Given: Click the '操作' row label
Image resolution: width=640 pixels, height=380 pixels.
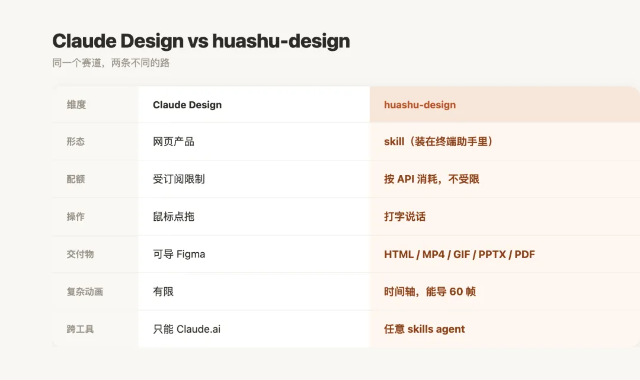Looking at the screenshot, I should 76,217.
